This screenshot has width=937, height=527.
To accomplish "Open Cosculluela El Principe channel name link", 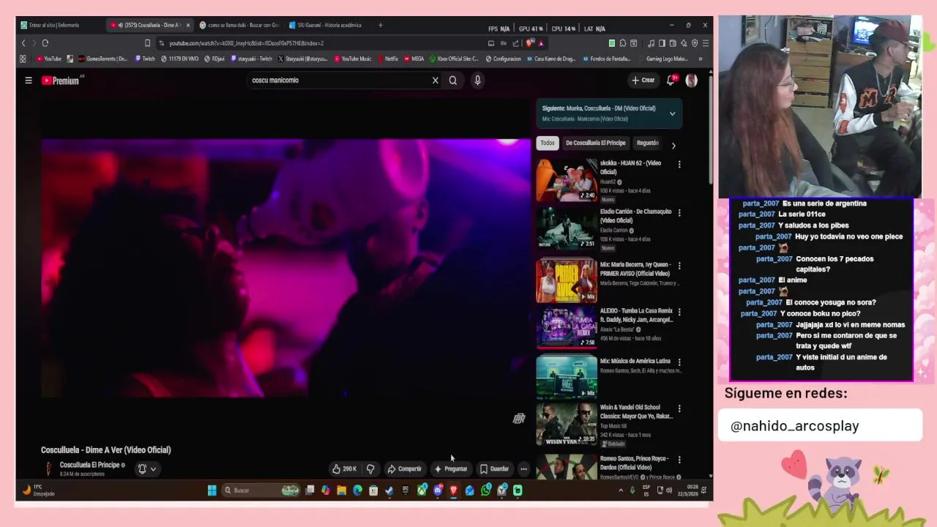I will (89, 465).
